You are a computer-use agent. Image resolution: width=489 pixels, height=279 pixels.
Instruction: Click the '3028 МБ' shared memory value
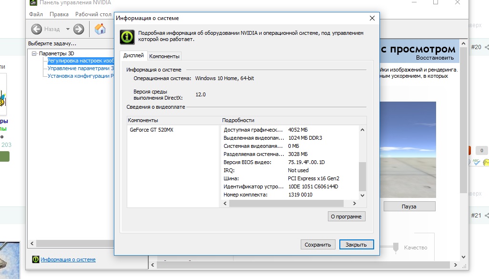click(298, 154)
